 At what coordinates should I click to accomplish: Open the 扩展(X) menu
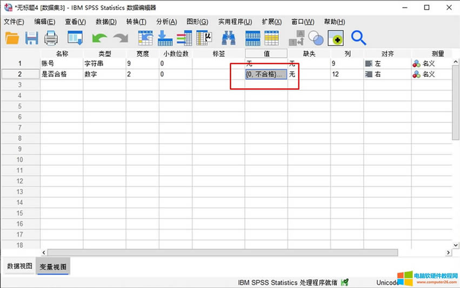272,22
